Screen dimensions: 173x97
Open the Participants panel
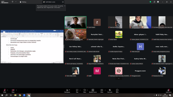pyautogui.click(x=67, y=91)
